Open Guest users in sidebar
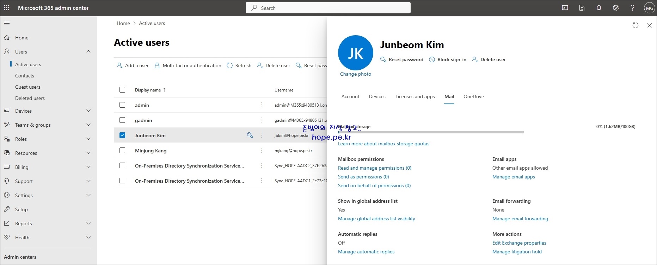The image size is (657, 265). click(27, 87)
